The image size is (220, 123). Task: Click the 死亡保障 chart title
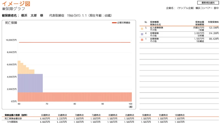[11, 23]
